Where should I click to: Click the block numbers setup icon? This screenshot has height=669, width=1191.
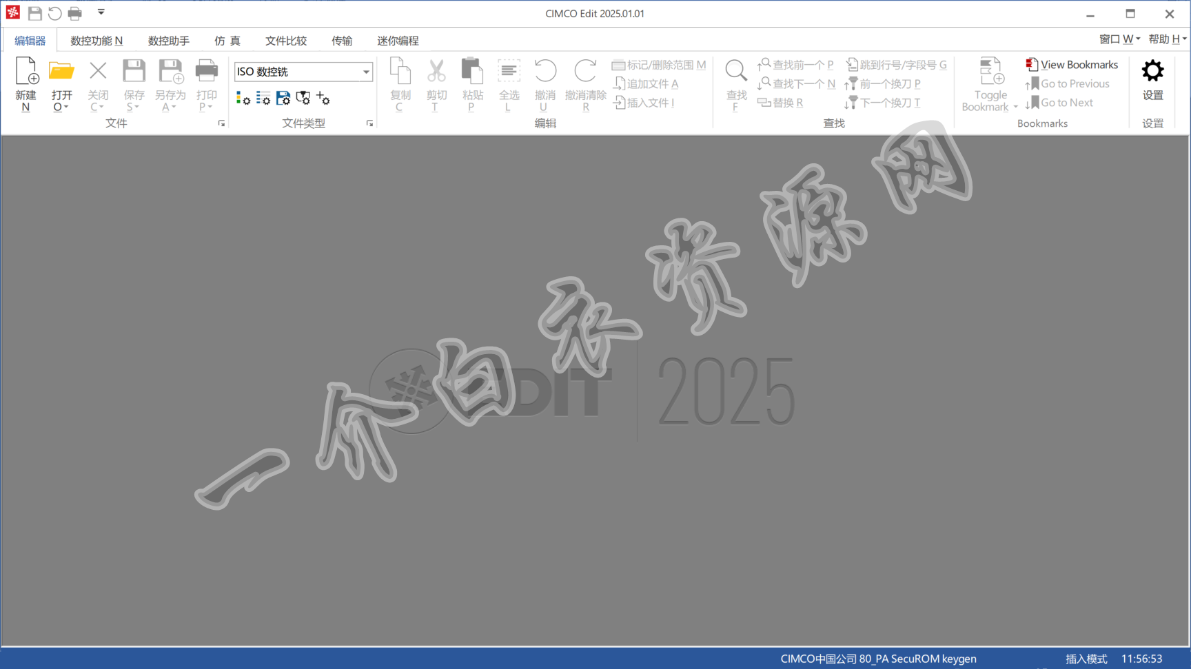(263, 99)
